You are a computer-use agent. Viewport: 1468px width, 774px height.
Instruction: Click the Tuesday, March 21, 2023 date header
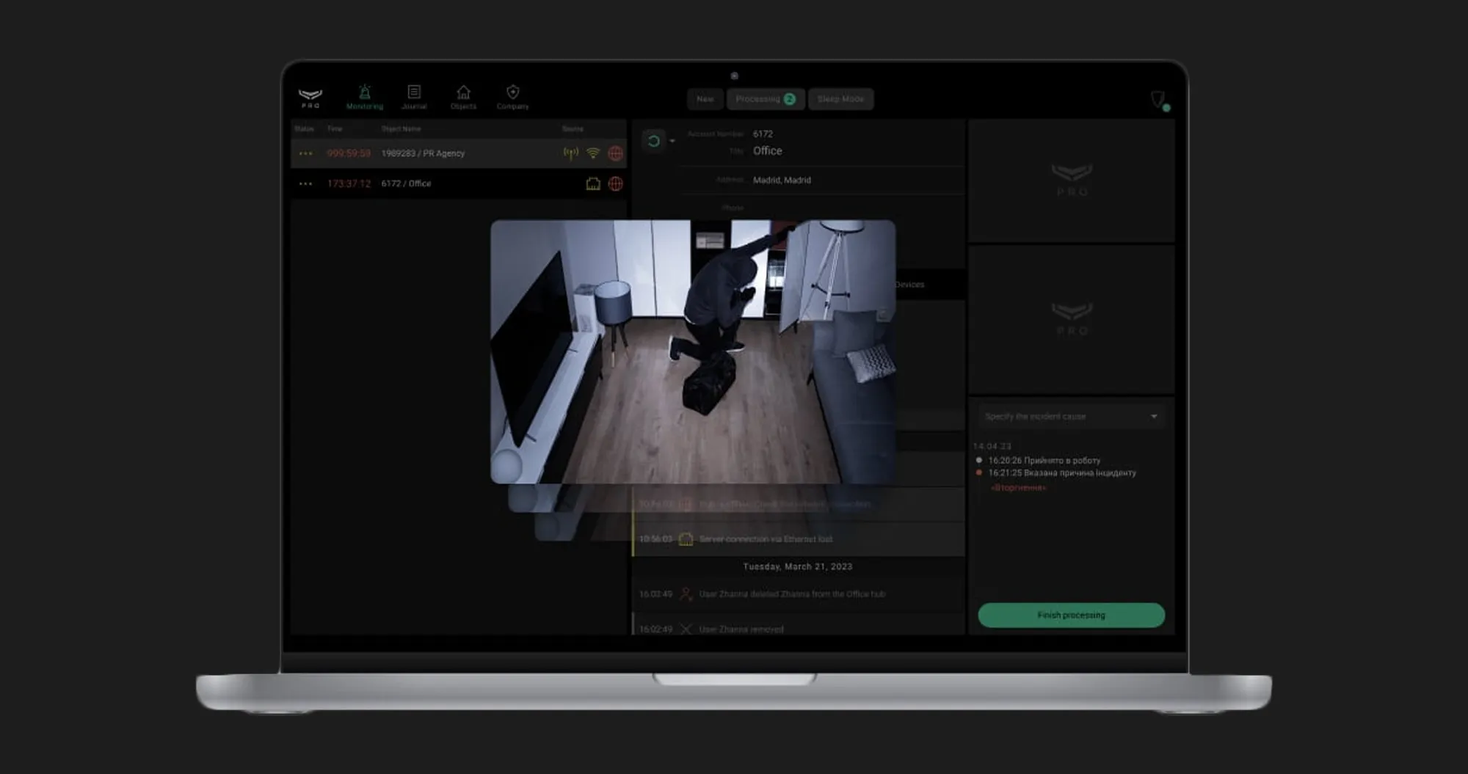click(798, 566)
